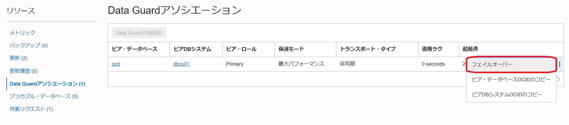Open メトリック in the resources sidebar
The image size is (569, 125).
[x=22, y=33]
